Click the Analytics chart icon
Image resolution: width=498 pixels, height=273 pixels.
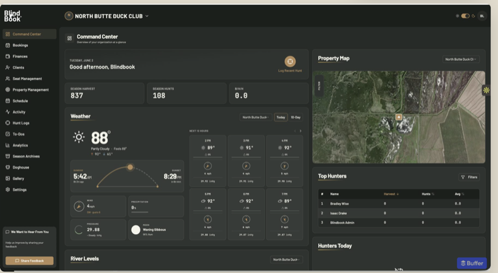[8, 145]
